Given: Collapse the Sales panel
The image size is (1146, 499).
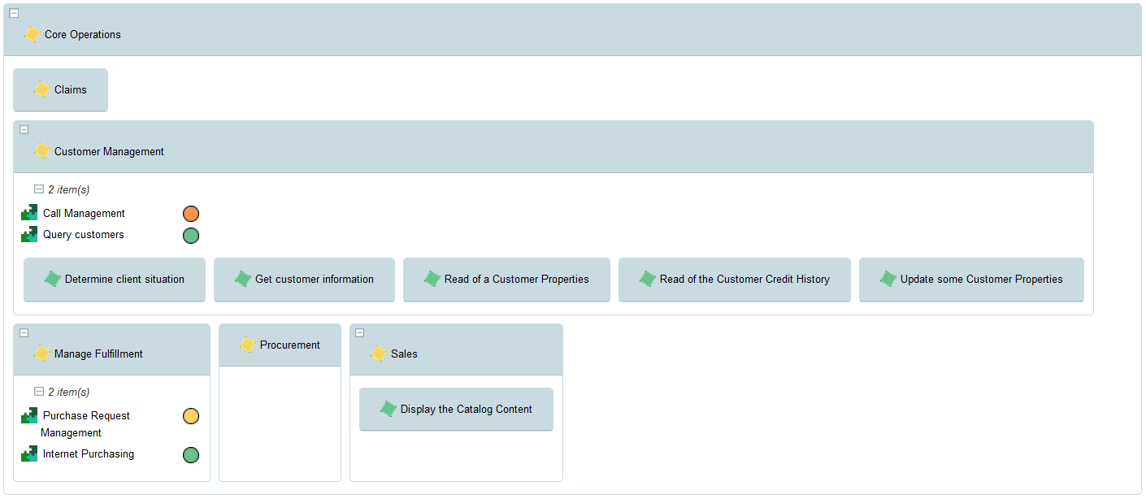Looking at the screenshot, I should click(x=360, y=332).
